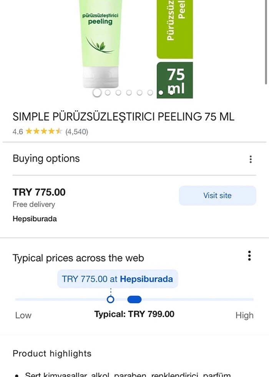Select the middle carousel dot

129,93
